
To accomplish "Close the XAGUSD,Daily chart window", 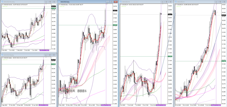I will click(115, 2).
